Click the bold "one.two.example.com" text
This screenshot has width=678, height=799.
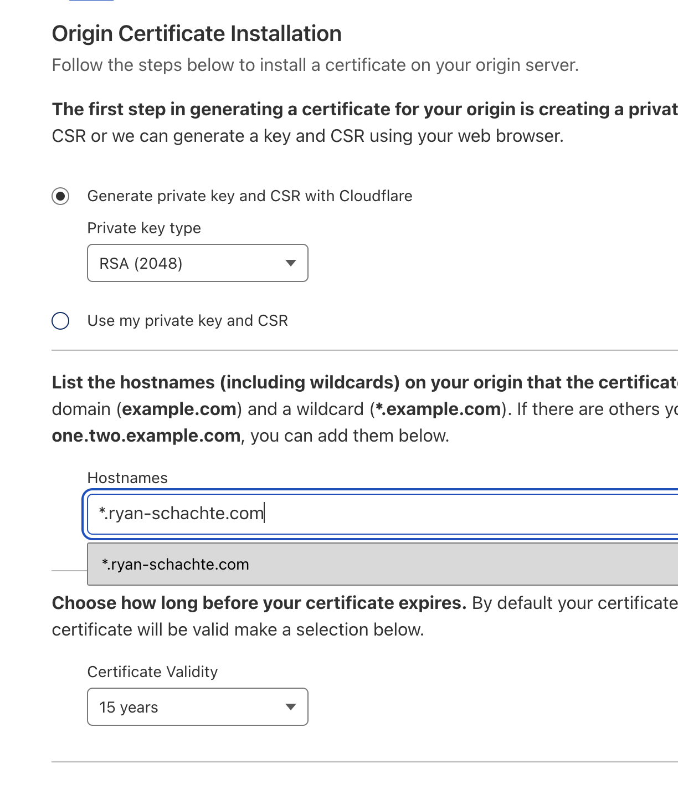click(x=146, y=436)
